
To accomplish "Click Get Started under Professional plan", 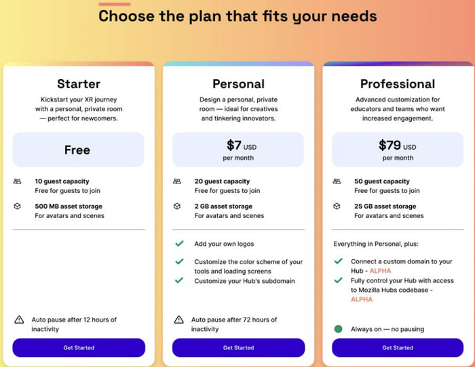I will (398, 347).
